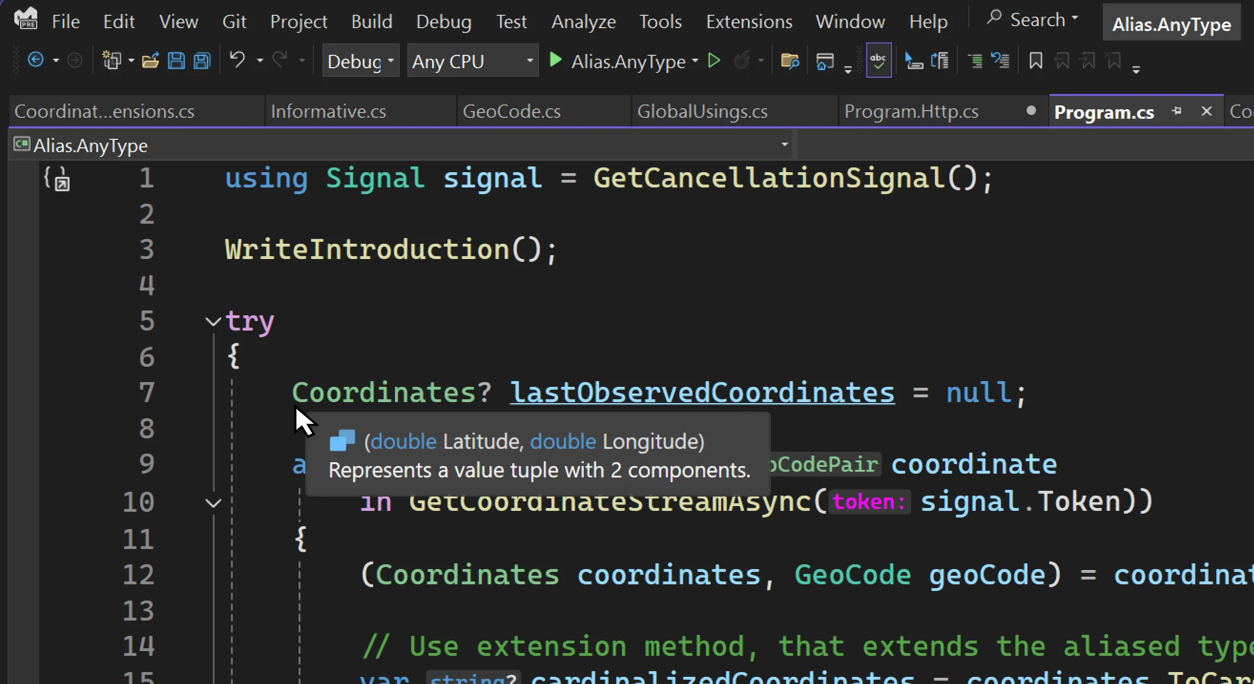1254x684 pixels.
Task: Click the step cursor toolbar icon
Action: (913, 61)
